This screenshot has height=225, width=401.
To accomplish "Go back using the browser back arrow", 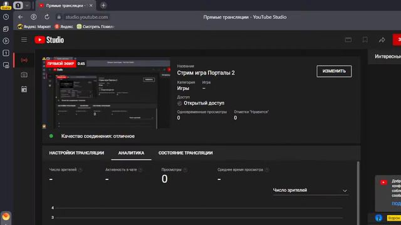I will pos(21,17).
